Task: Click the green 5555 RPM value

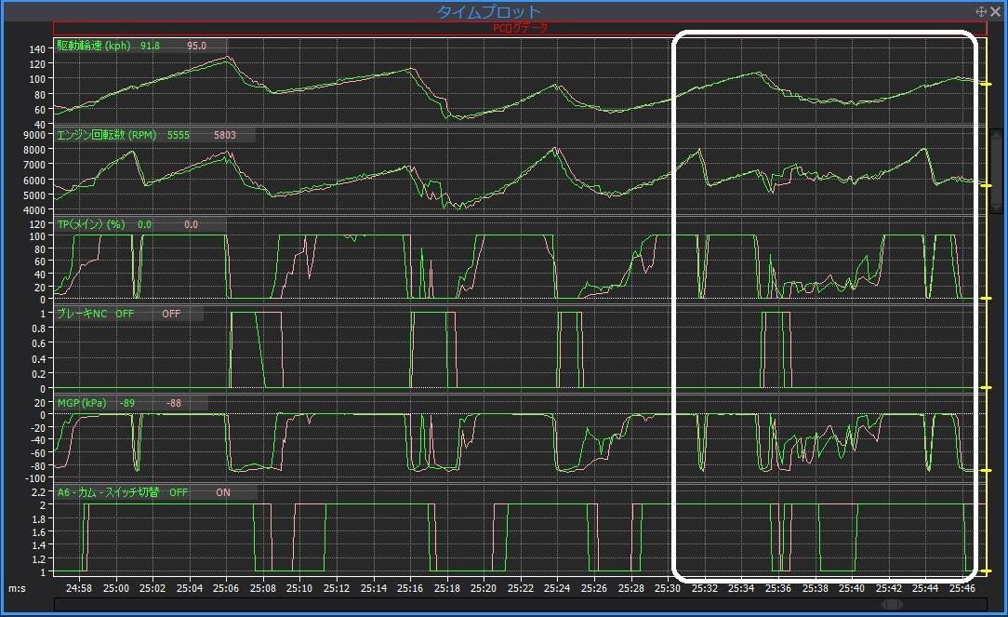Action: 178,135
